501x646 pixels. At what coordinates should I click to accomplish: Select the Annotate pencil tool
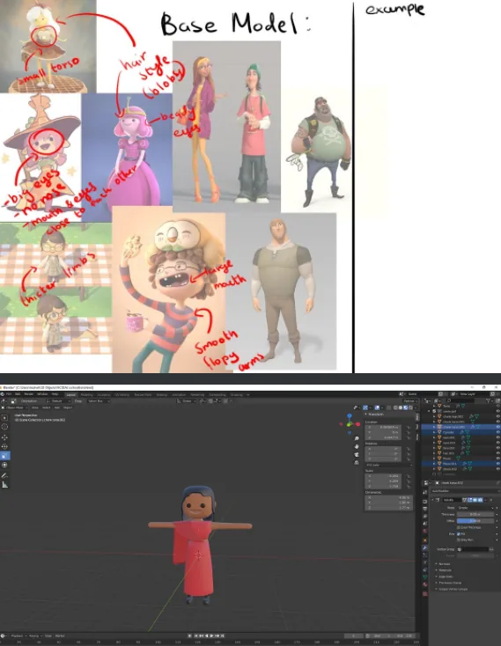tap(4, 476)
